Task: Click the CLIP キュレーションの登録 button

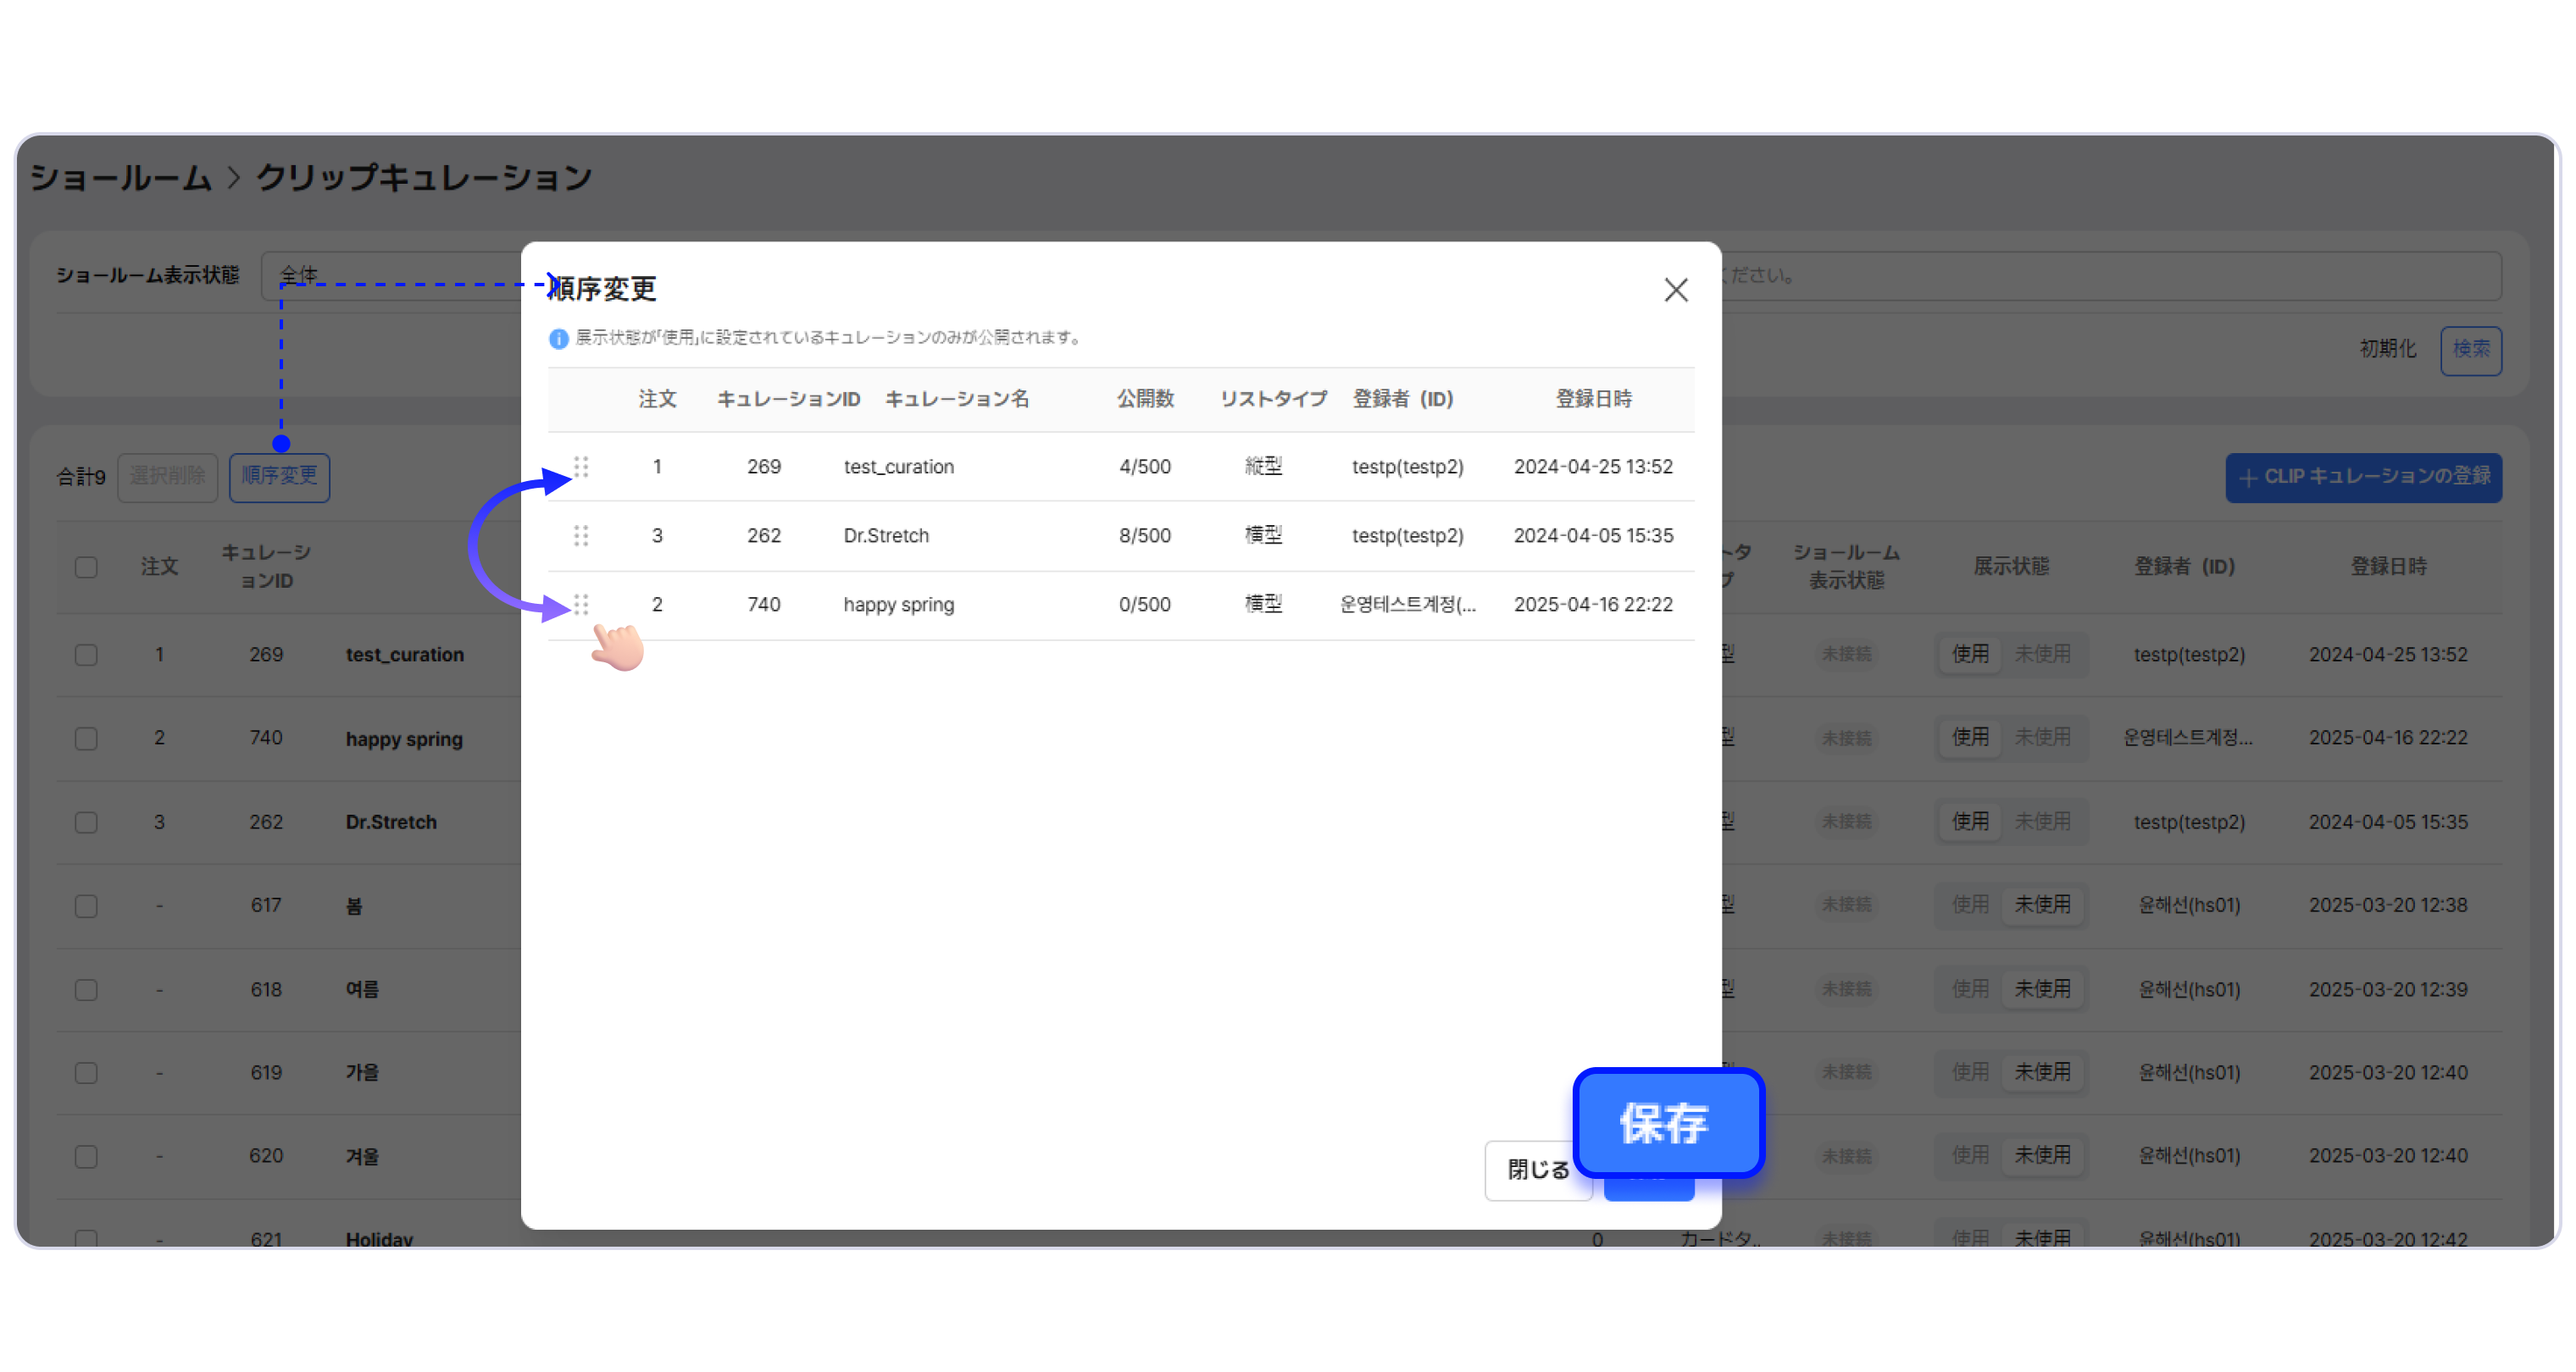Action: pyautogui.click(x=2364, y=478)
